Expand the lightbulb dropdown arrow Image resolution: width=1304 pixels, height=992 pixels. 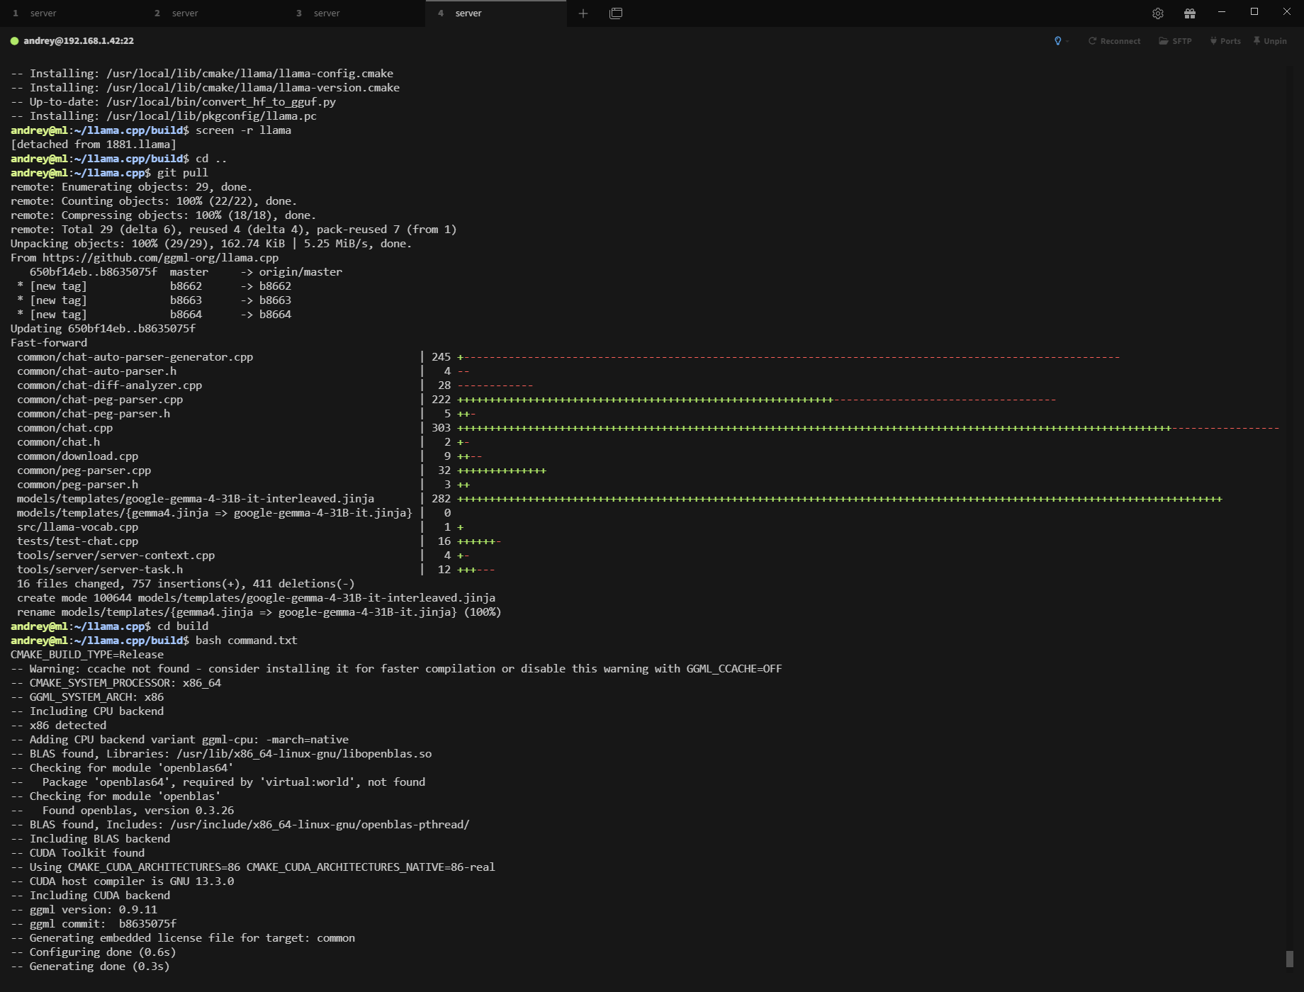tap(1067, 42)
